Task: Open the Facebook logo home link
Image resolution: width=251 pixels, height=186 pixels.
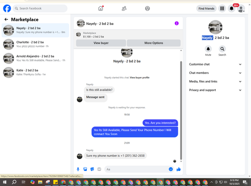Action: 7,8
